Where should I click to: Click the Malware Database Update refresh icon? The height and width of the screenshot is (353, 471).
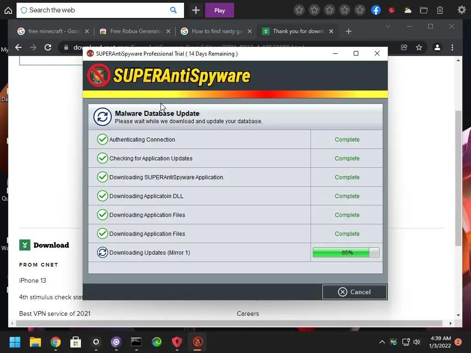(x=103, y=117)
